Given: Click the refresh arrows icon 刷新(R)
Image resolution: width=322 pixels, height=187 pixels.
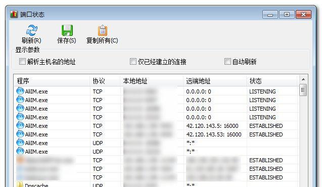Looking at the screenshot, I should click(x=31, y=30).
